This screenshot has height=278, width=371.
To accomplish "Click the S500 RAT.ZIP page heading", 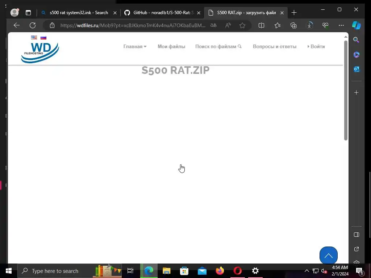I will (175, 70).
